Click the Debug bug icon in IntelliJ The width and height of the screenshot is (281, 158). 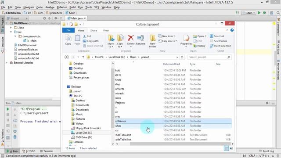(x=265, y=13)
